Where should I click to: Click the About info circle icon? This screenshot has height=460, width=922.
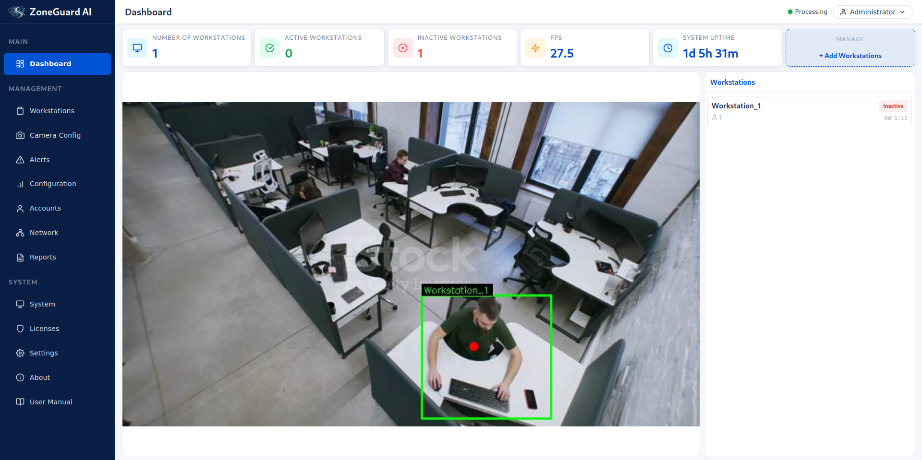(20, 377)
